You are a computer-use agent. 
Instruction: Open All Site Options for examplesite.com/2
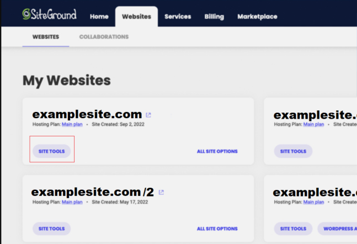(x=217, y=229)
